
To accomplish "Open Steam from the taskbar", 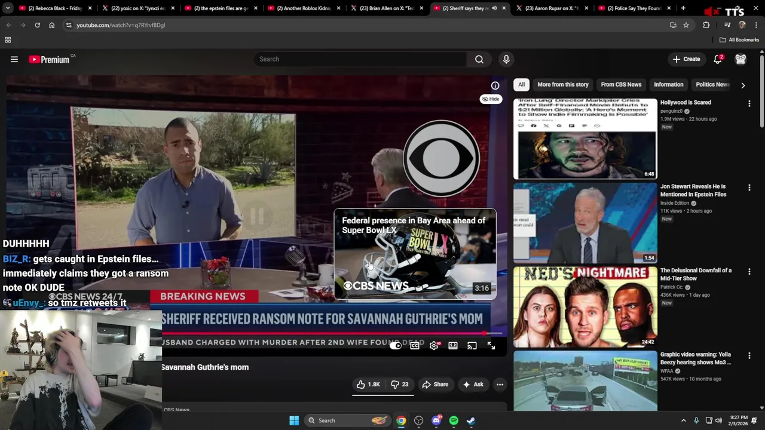I will tap(471, 420).
